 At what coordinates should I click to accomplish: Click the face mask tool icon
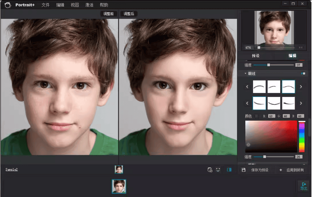(x=210, y=170)
